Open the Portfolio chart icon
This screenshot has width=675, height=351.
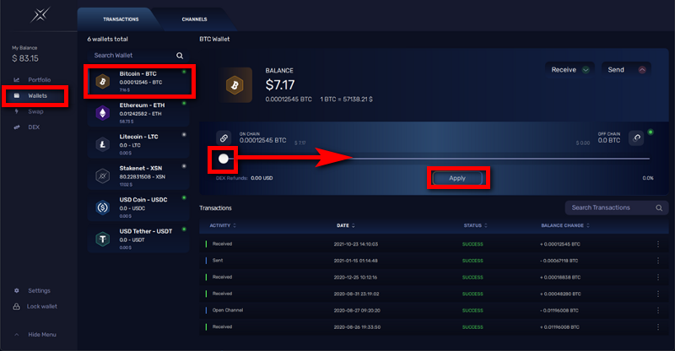coord(16,79)
